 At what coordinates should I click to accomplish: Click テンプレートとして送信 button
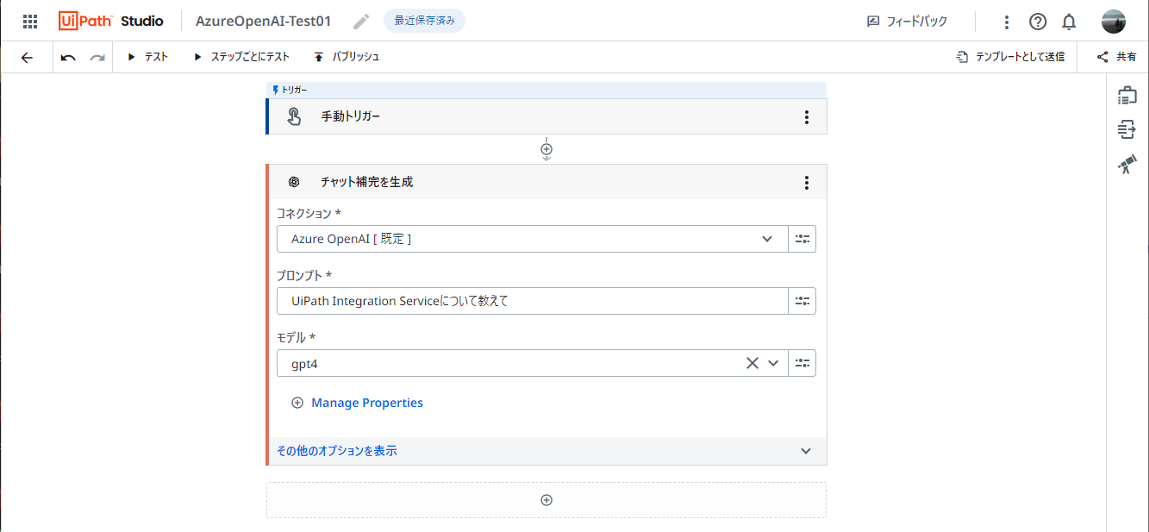pos(1010,57)
